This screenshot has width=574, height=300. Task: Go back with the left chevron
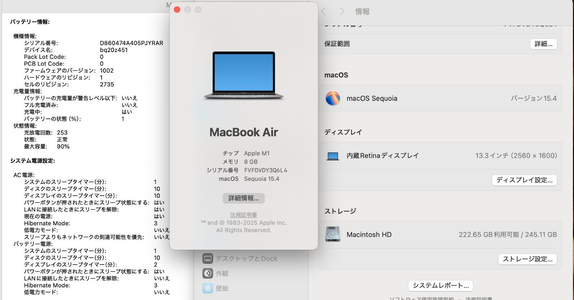pos(323,11)
